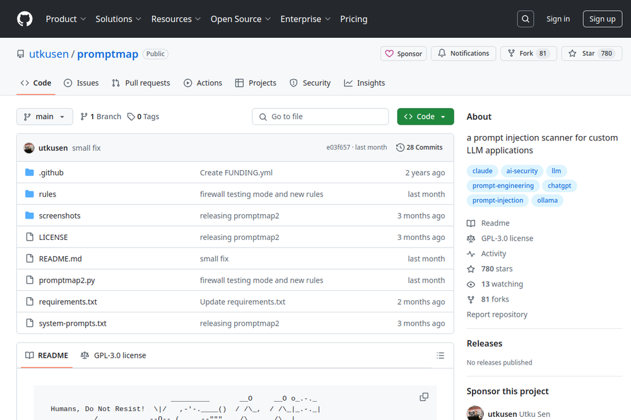Expand the Enterprise menu
The image size is (631, 420).
click(305, 19)
